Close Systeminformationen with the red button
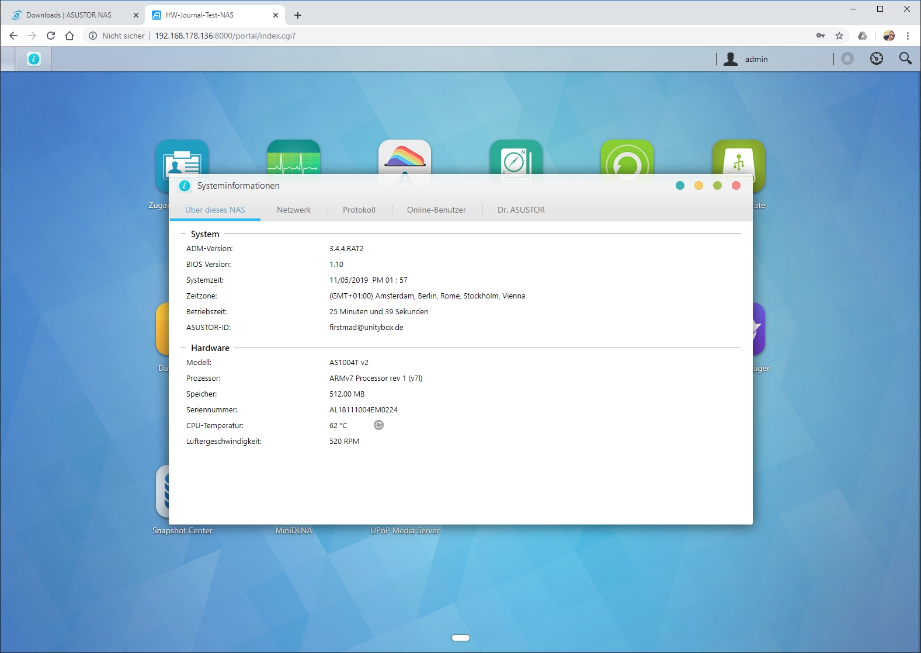921x653 pixels. tap(736, 186)
